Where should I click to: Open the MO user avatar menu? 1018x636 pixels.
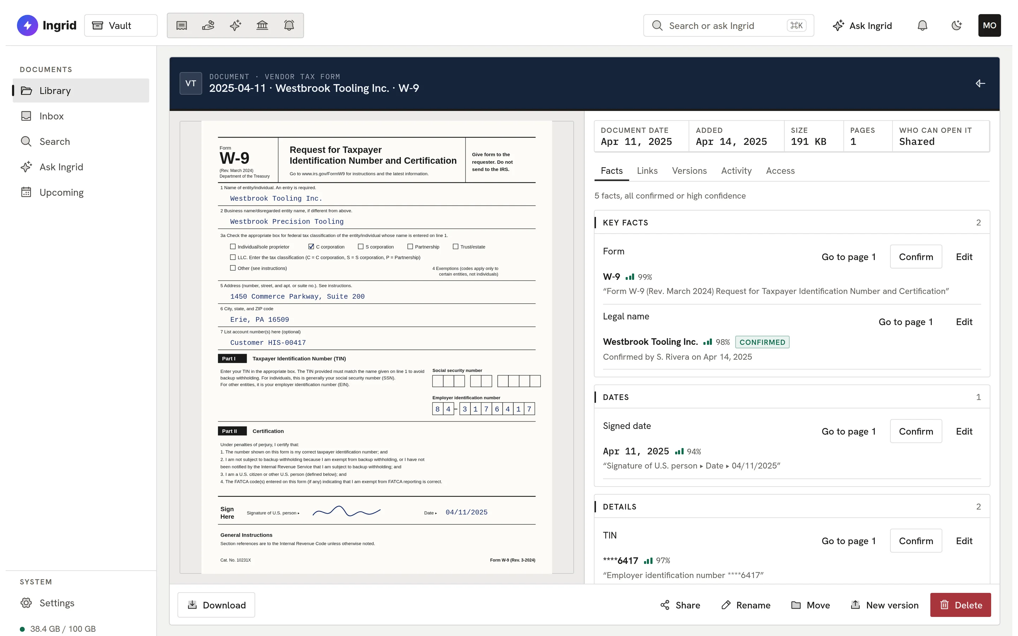(989, 26)
